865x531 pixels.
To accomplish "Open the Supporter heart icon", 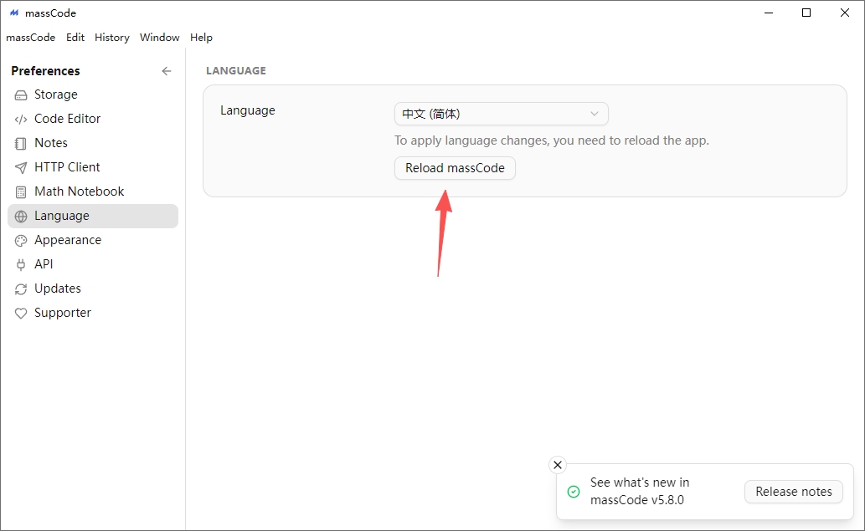I will 21,314.
